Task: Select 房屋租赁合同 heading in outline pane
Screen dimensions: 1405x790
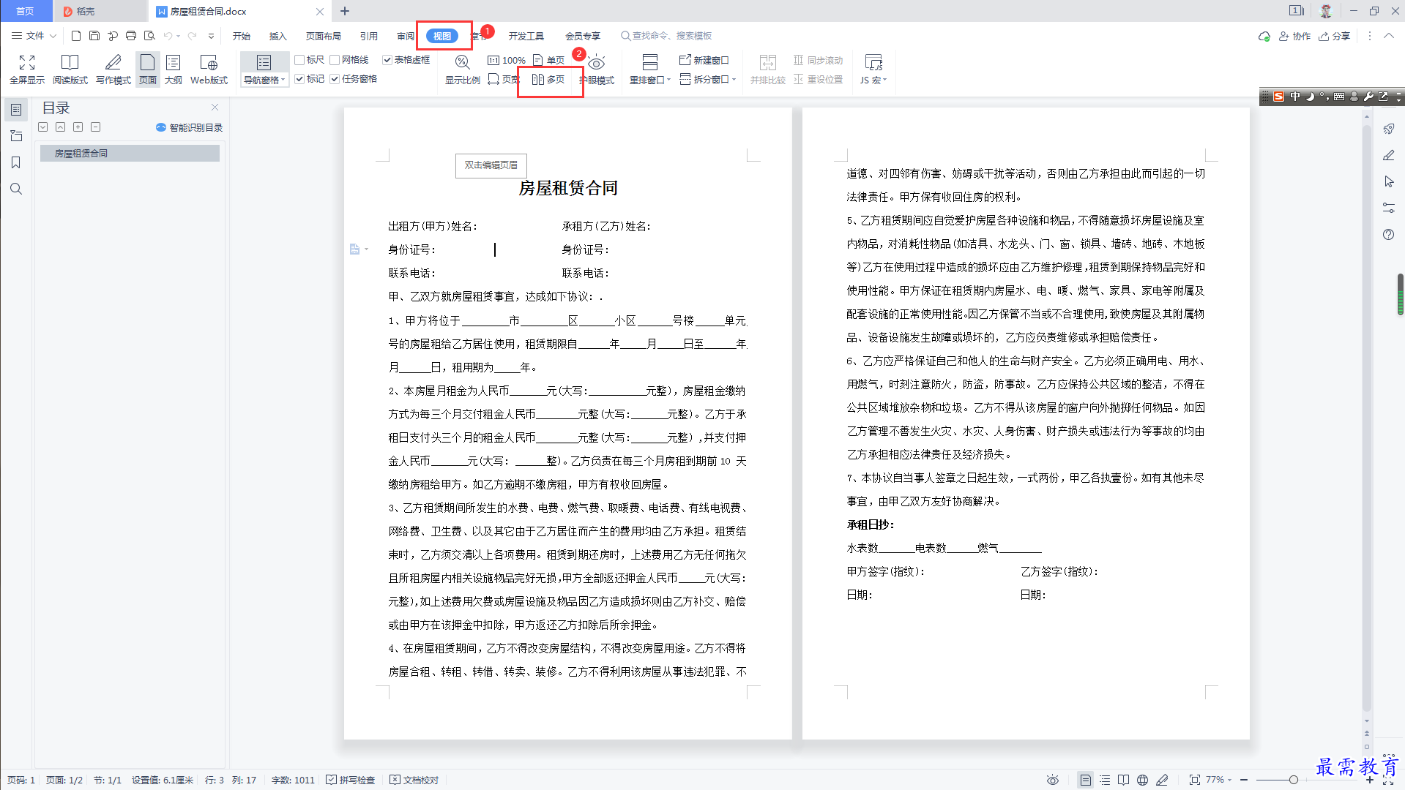Action: point(130,153)
